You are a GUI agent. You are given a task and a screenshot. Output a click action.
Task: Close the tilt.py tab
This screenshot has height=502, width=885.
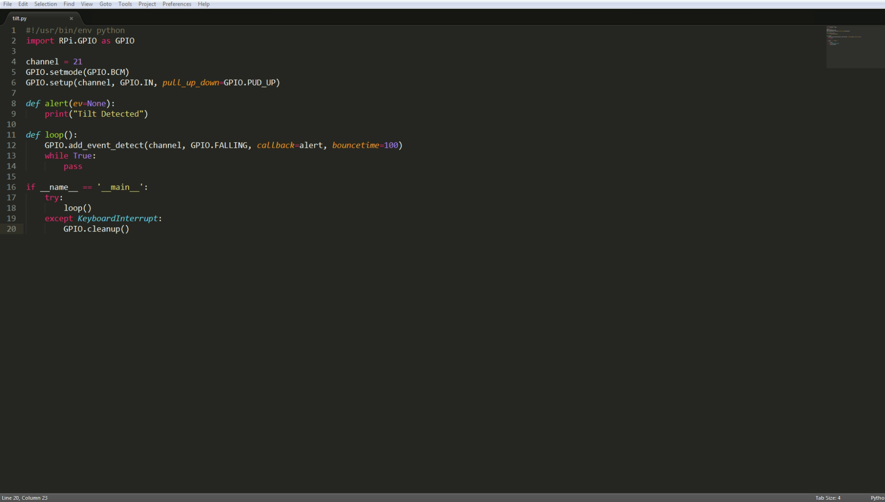[71, 18]
